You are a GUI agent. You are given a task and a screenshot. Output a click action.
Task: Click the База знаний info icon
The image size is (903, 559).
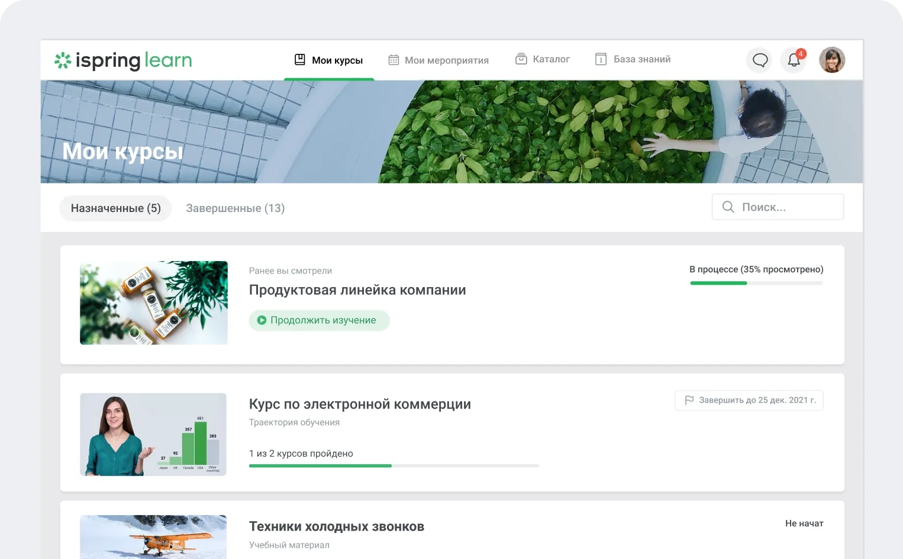tap(601, 59)
